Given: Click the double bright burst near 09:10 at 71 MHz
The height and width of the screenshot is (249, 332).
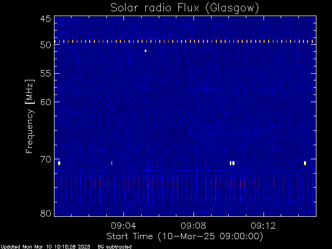Looking at the screenshot, I should click(x=232, y=163).
